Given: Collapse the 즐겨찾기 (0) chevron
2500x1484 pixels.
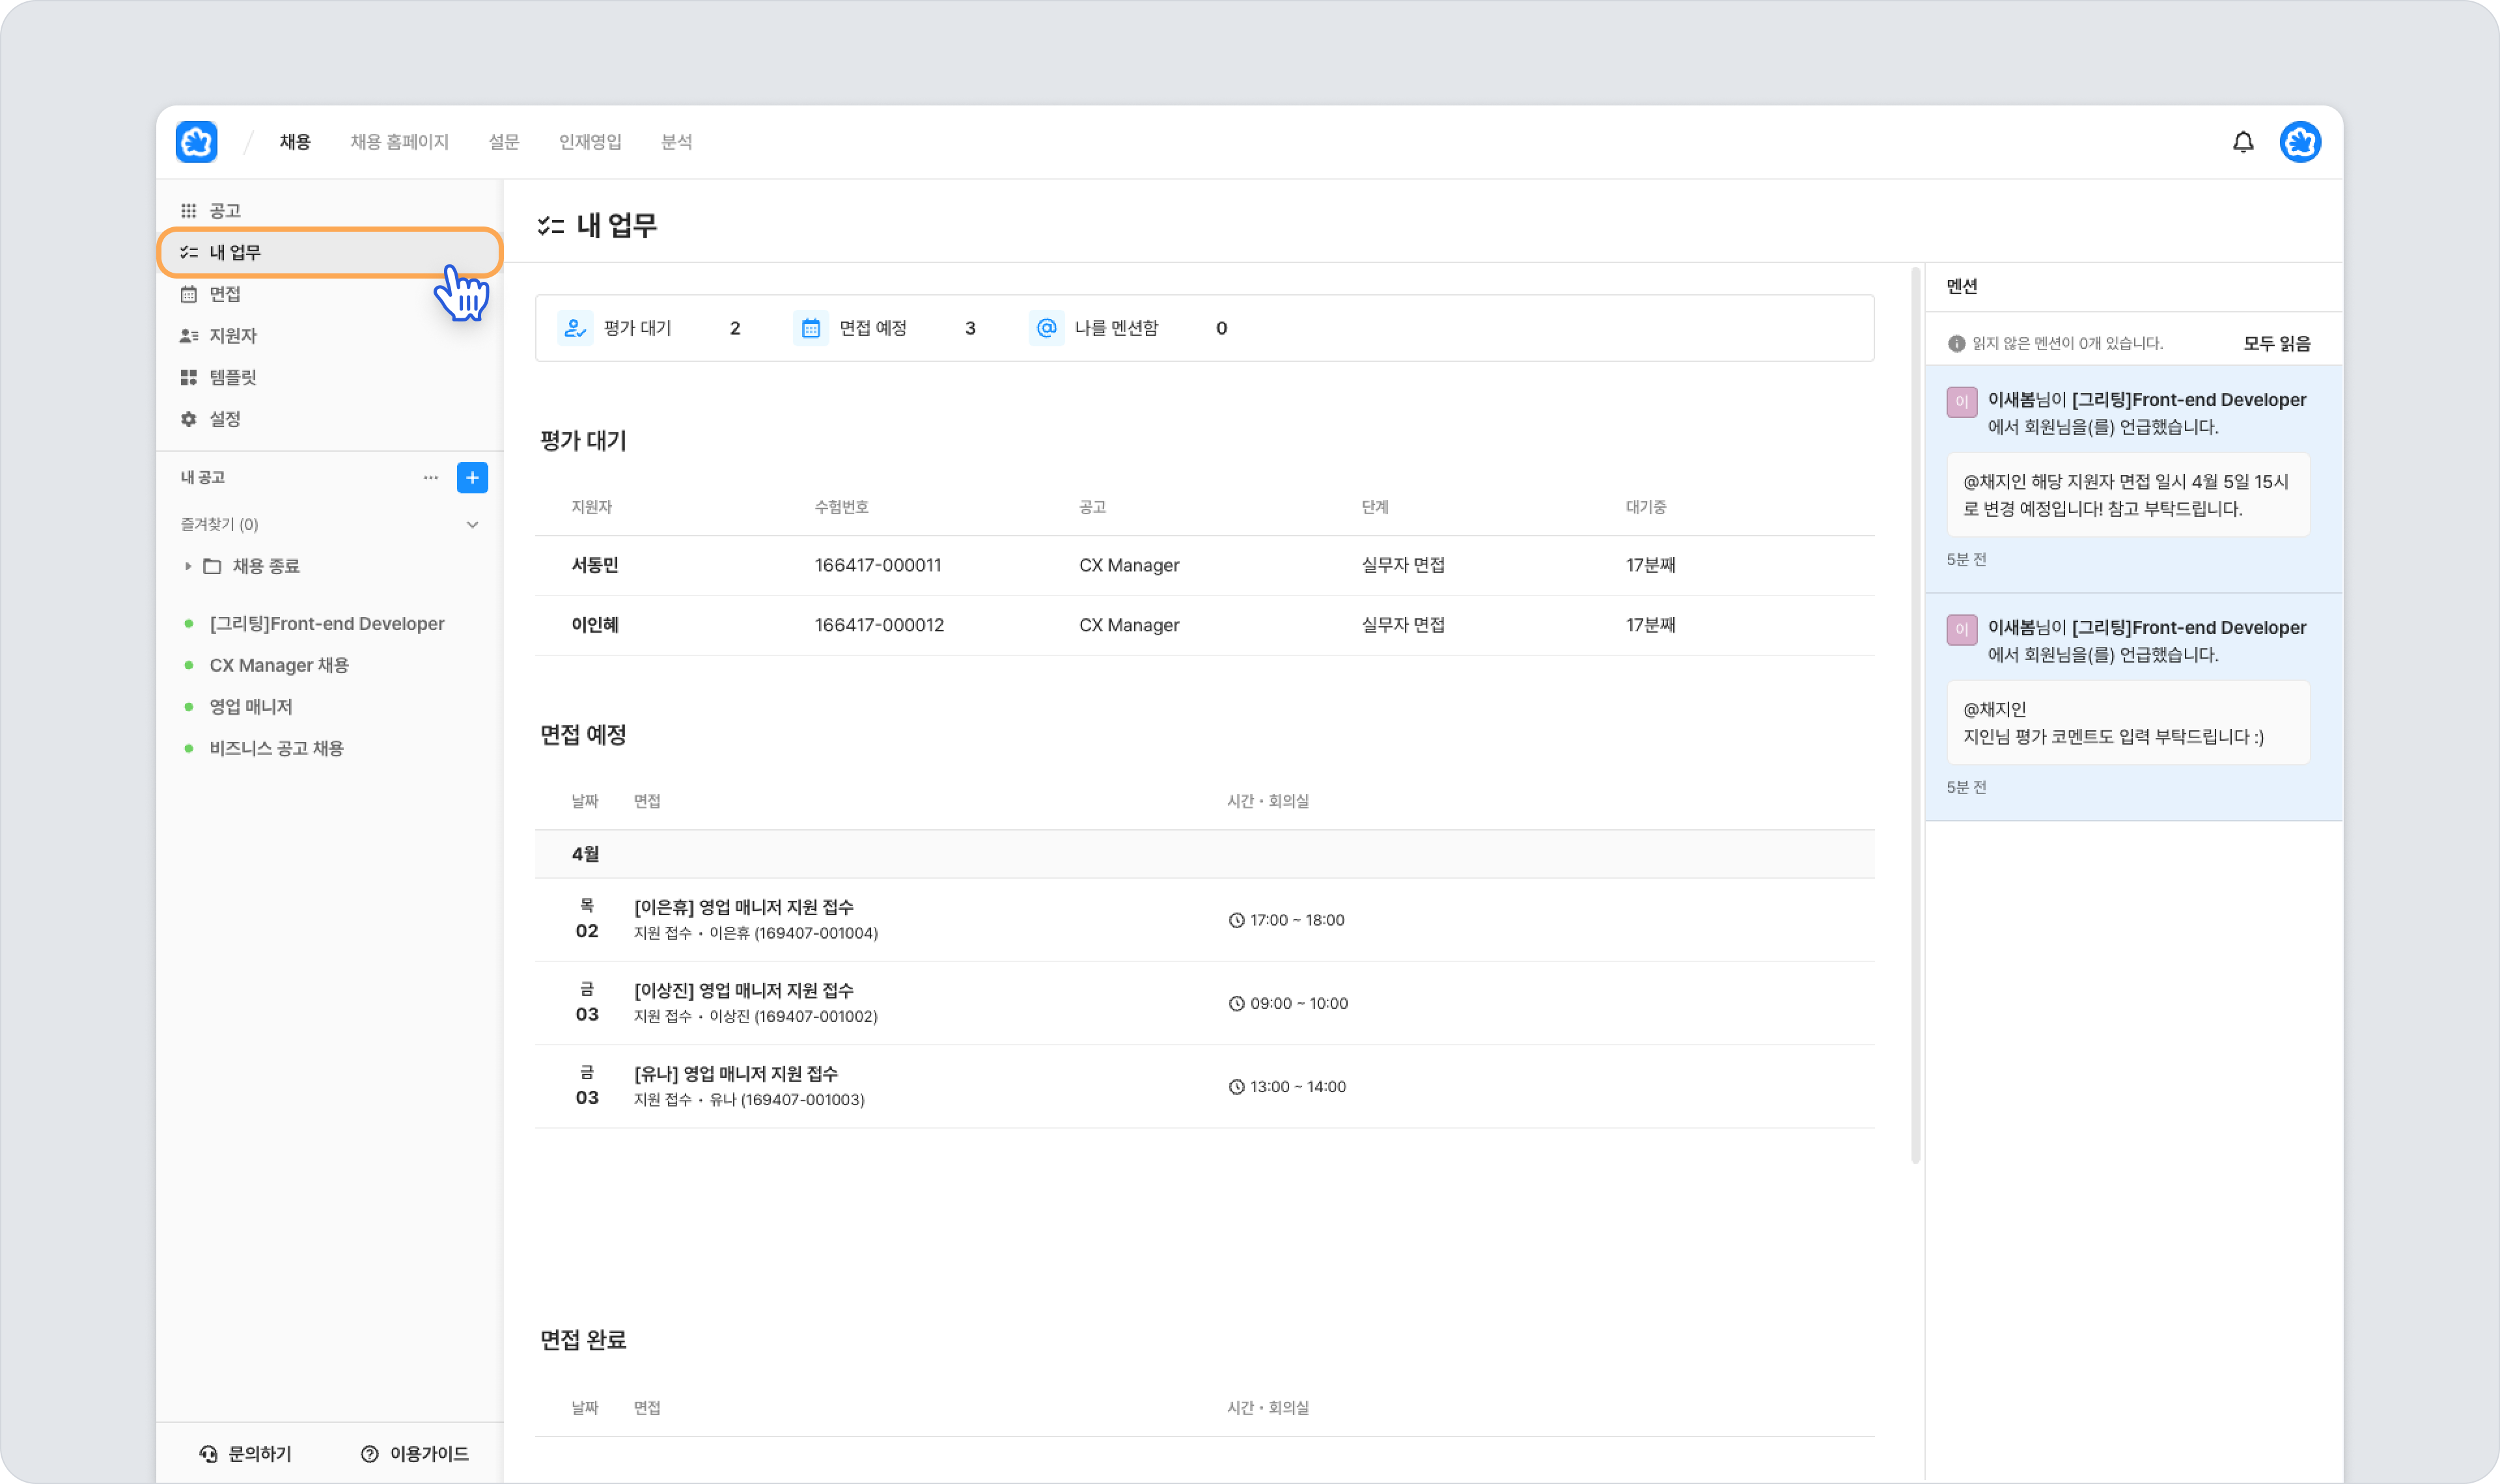Looking at the screenshot, I should coord(472,525).
